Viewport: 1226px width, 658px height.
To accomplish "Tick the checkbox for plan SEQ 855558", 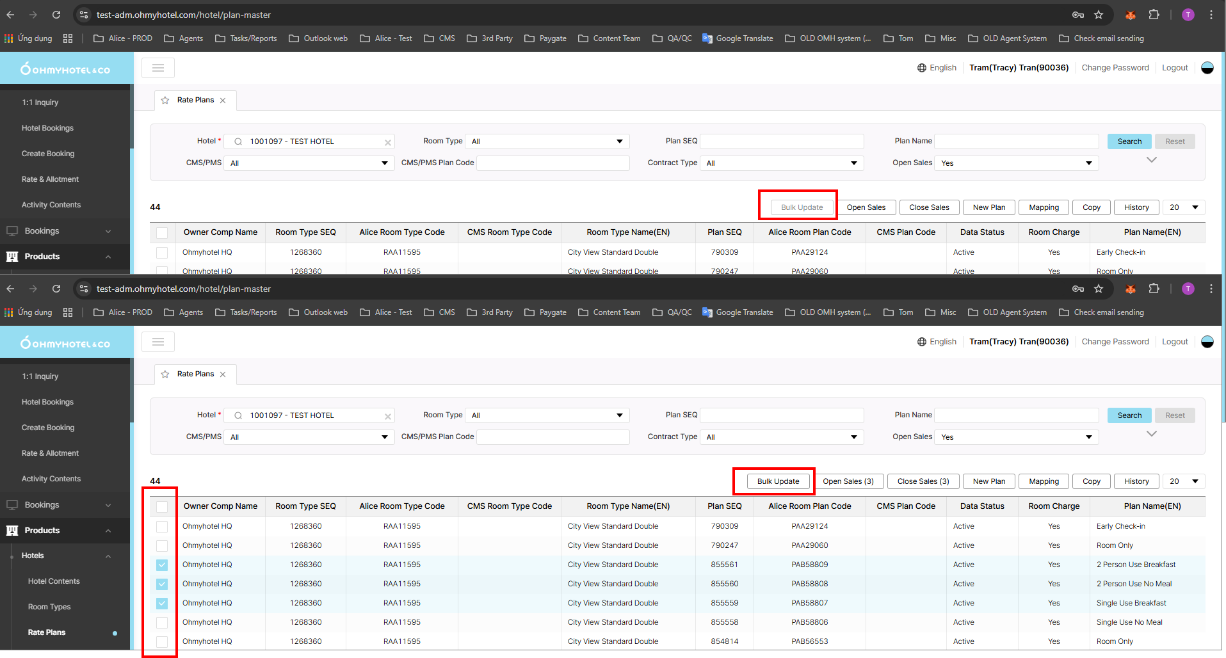I will pyautogui.click(x=162, y=622).
